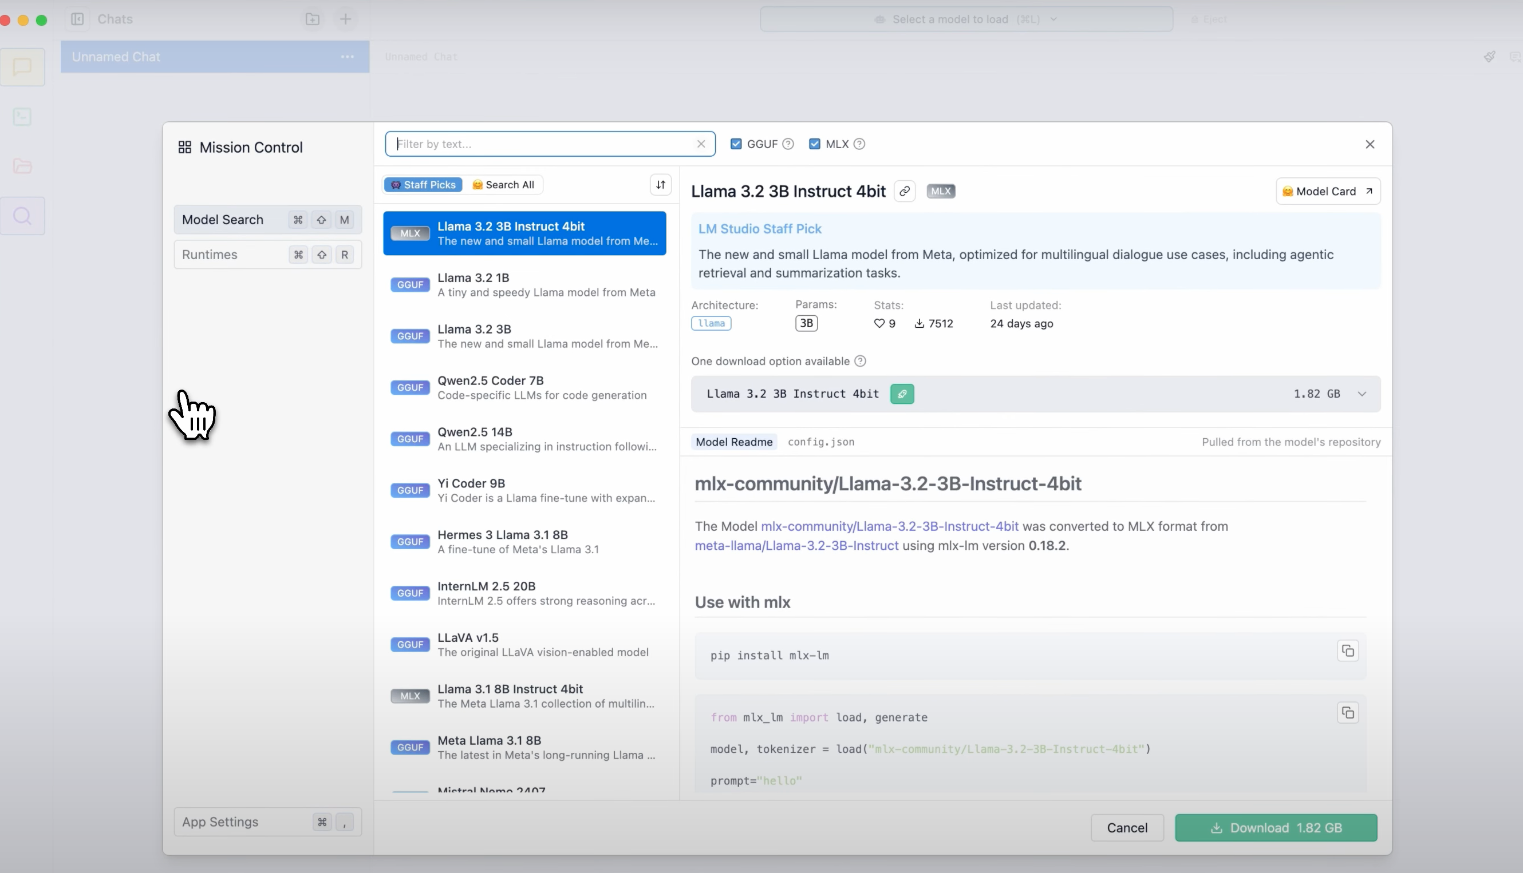
Task: Click the MLX badge beside model title
Action: pos(941,191)
